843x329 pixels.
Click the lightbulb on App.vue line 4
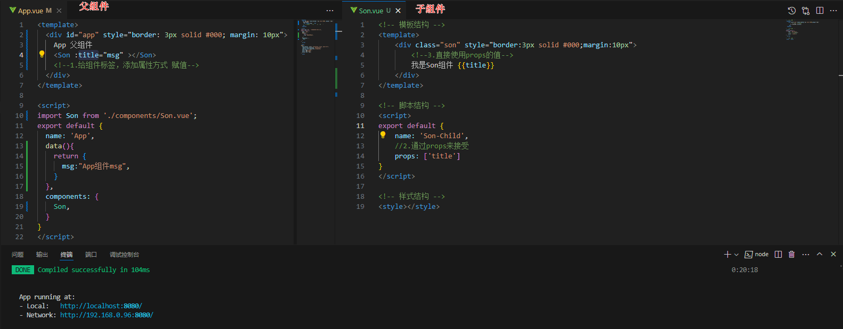click(42, 54)
